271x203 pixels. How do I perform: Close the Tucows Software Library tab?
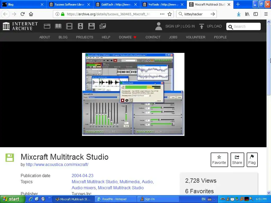(89, 4)
